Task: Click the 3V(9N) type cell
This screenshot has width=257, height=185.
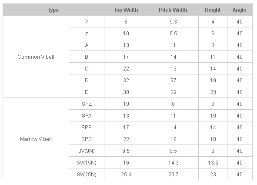Action: coord(87,151)
